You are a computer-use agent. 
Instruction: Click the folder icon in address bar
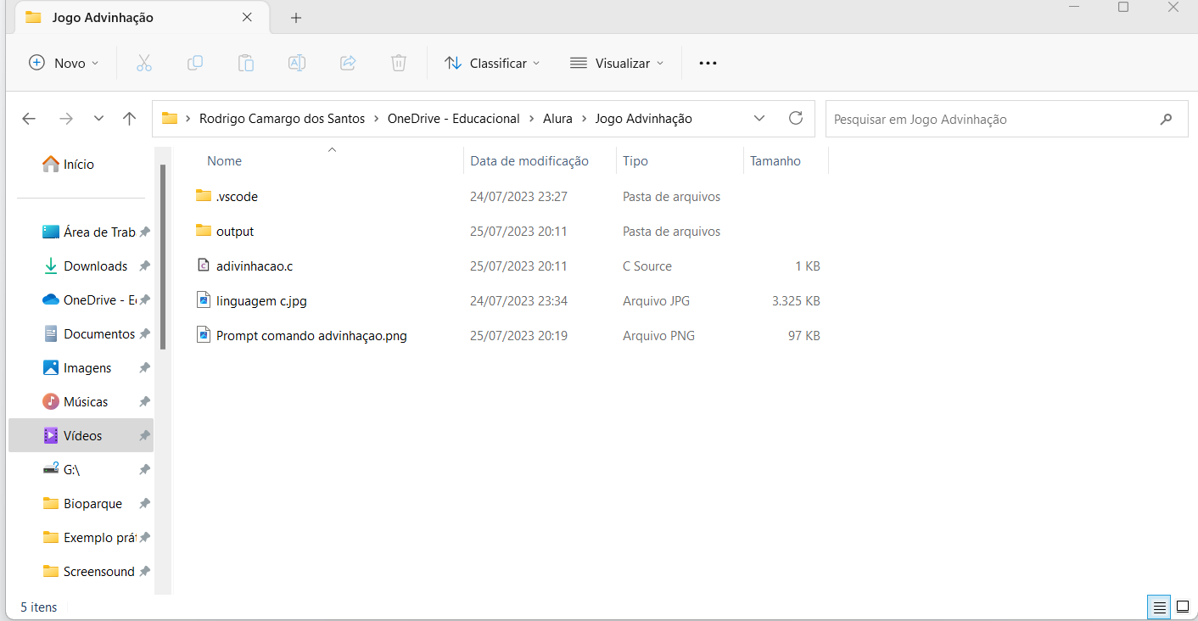170,119
